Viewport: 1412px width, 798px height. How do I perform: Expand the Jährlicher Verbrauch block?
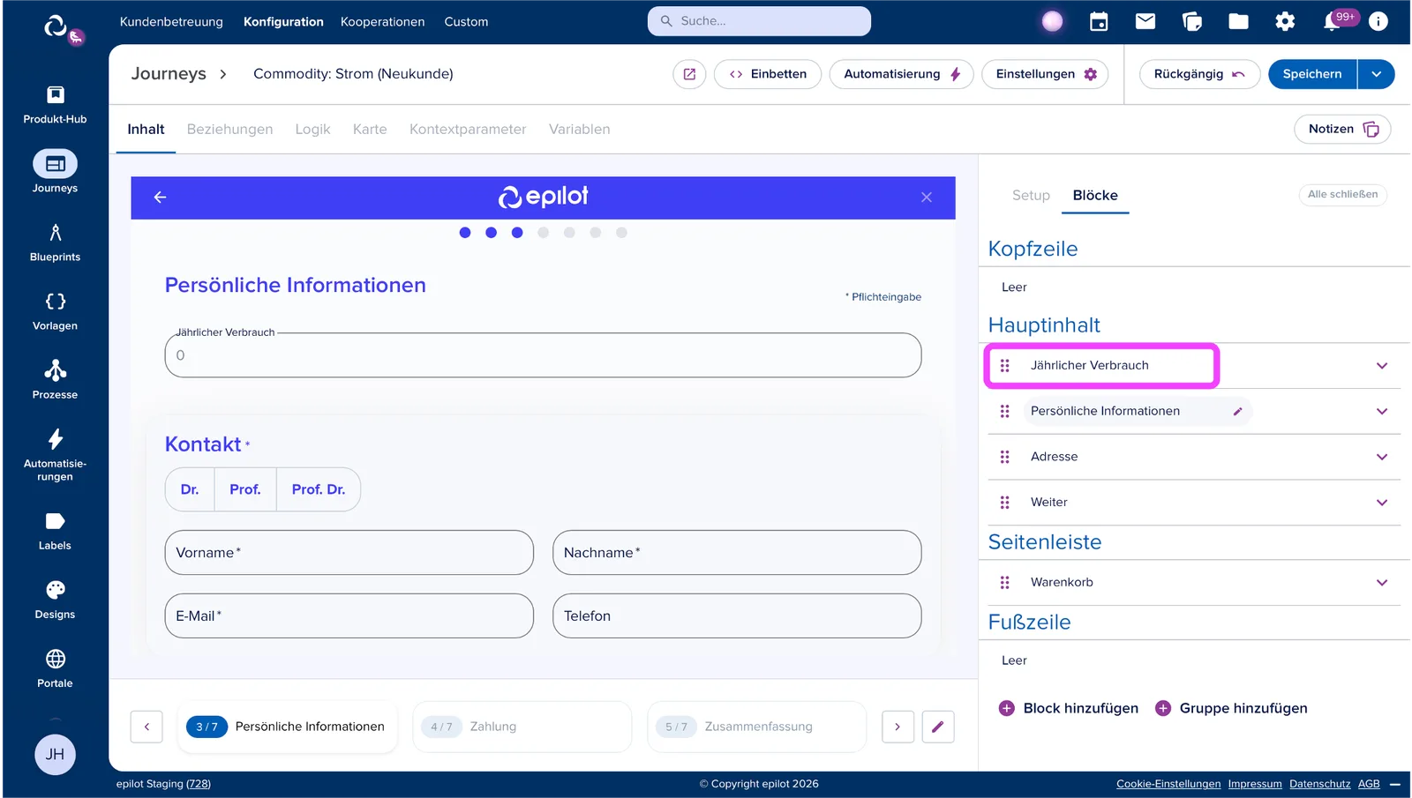pyautogui.click(x=1382, y=366)
